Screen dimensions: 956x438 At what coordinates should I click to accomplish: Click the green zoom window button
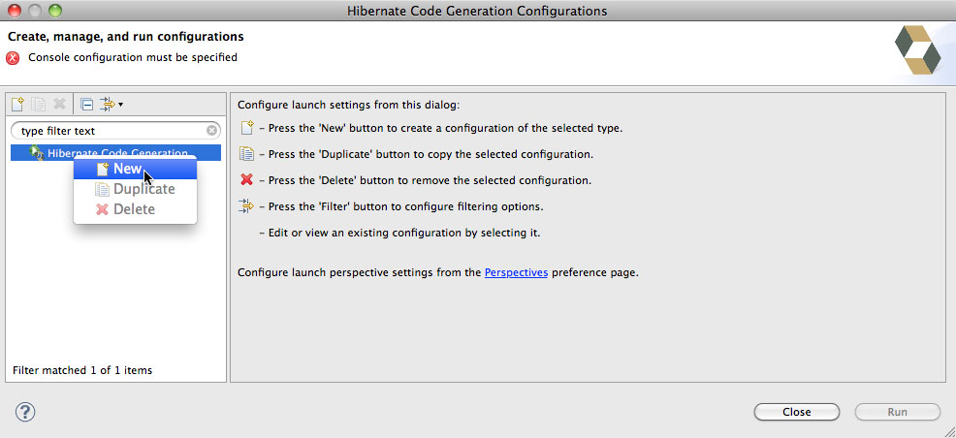click(55, 11)
